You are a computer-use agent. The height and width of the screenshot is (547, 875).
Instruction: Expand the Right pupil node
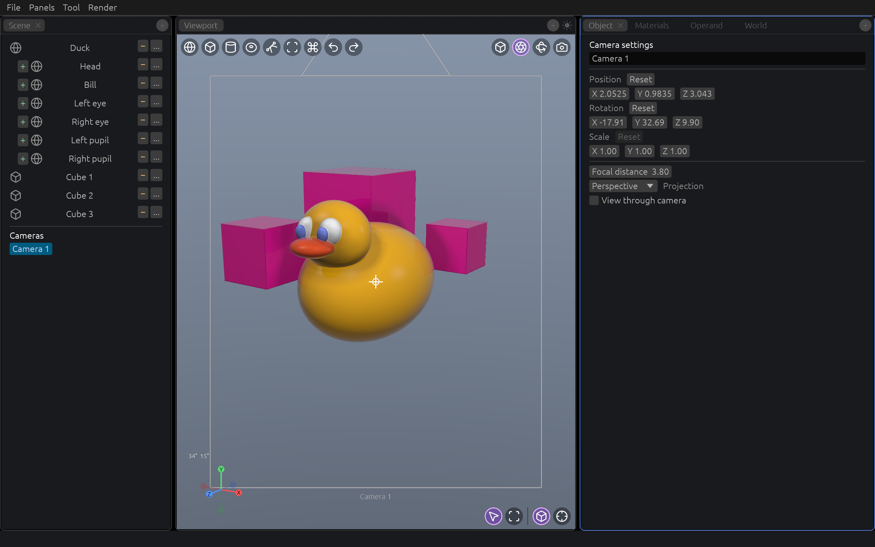pos(23,159)
